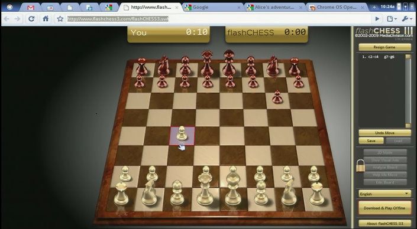The height and width of the screenshot is (229, 417).
Task: Select the white knight on g1
Action: click(x=289, y=192)
